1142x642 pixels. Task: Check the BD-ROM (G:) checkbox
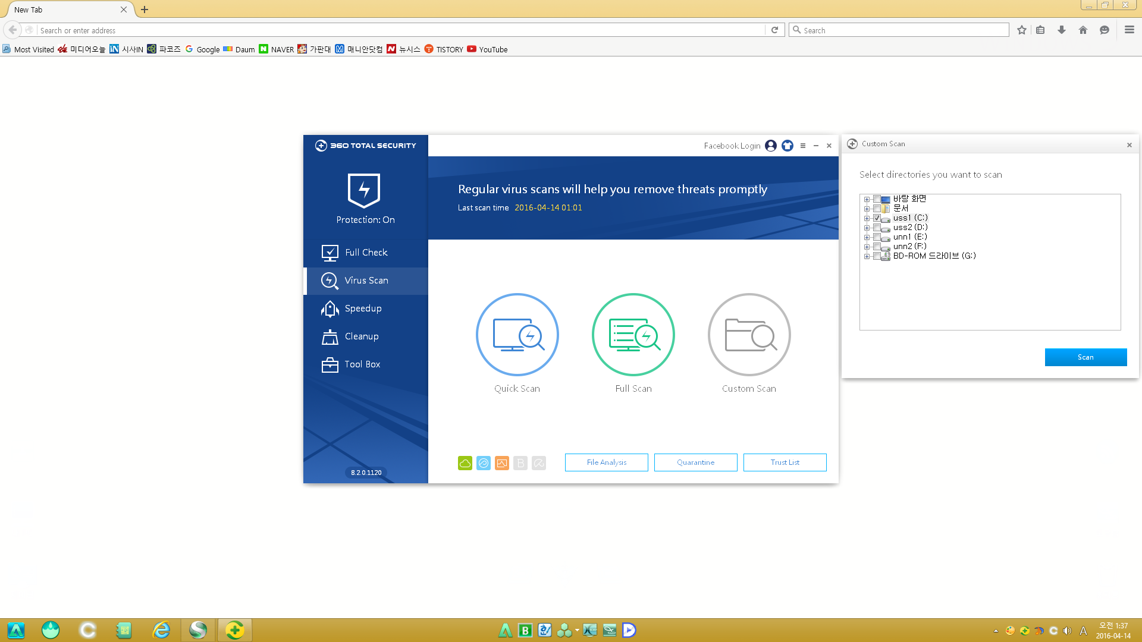point(877,256)
